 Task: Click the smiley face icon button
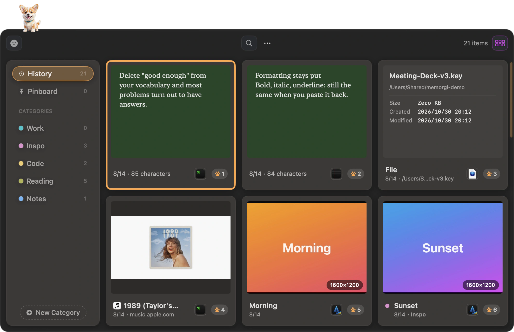(14, 43)
